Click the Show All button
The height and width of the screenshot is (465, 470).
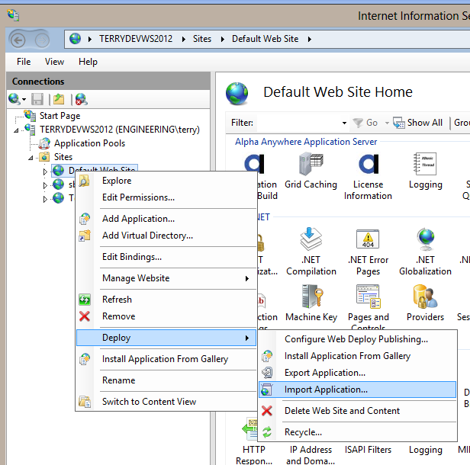[417, 123]
